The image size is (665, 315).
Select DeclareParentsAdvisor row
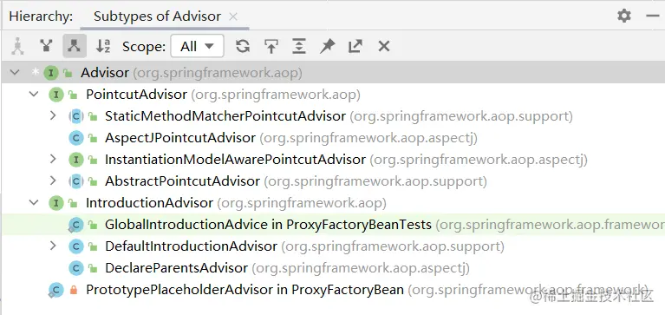tap(333, 268)
